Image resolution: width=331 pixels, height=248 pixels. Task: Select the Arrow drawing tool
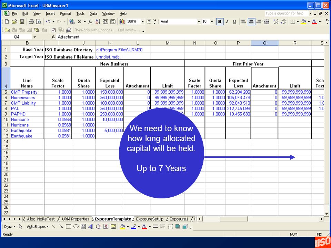[61, 227]
